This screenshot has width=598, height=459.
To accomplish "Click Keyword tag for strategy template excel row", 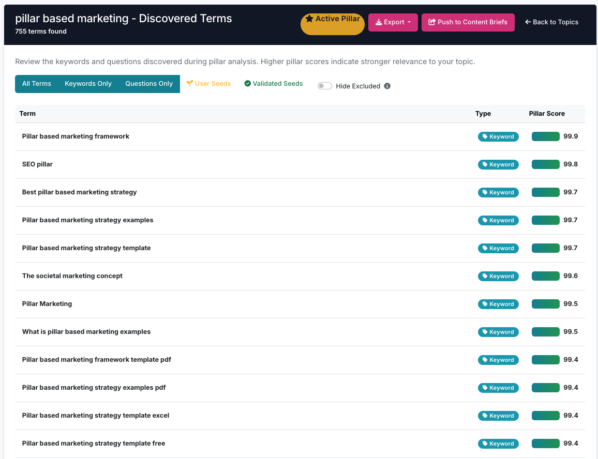I will pyautogui.click(x=498, y=416).
